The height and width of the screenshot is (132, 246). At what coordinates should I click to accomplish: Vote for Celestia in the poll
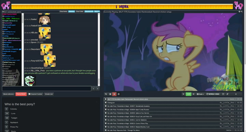(6, 109)
